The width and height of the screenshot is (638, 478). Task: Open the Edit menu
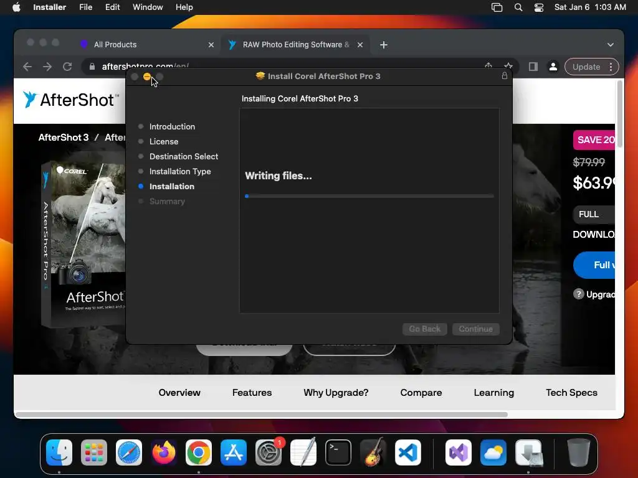coord(112,7)
